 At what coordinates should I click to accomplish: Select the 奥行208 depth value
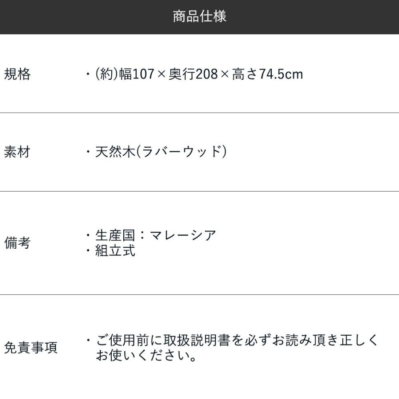tap(193, 74)
